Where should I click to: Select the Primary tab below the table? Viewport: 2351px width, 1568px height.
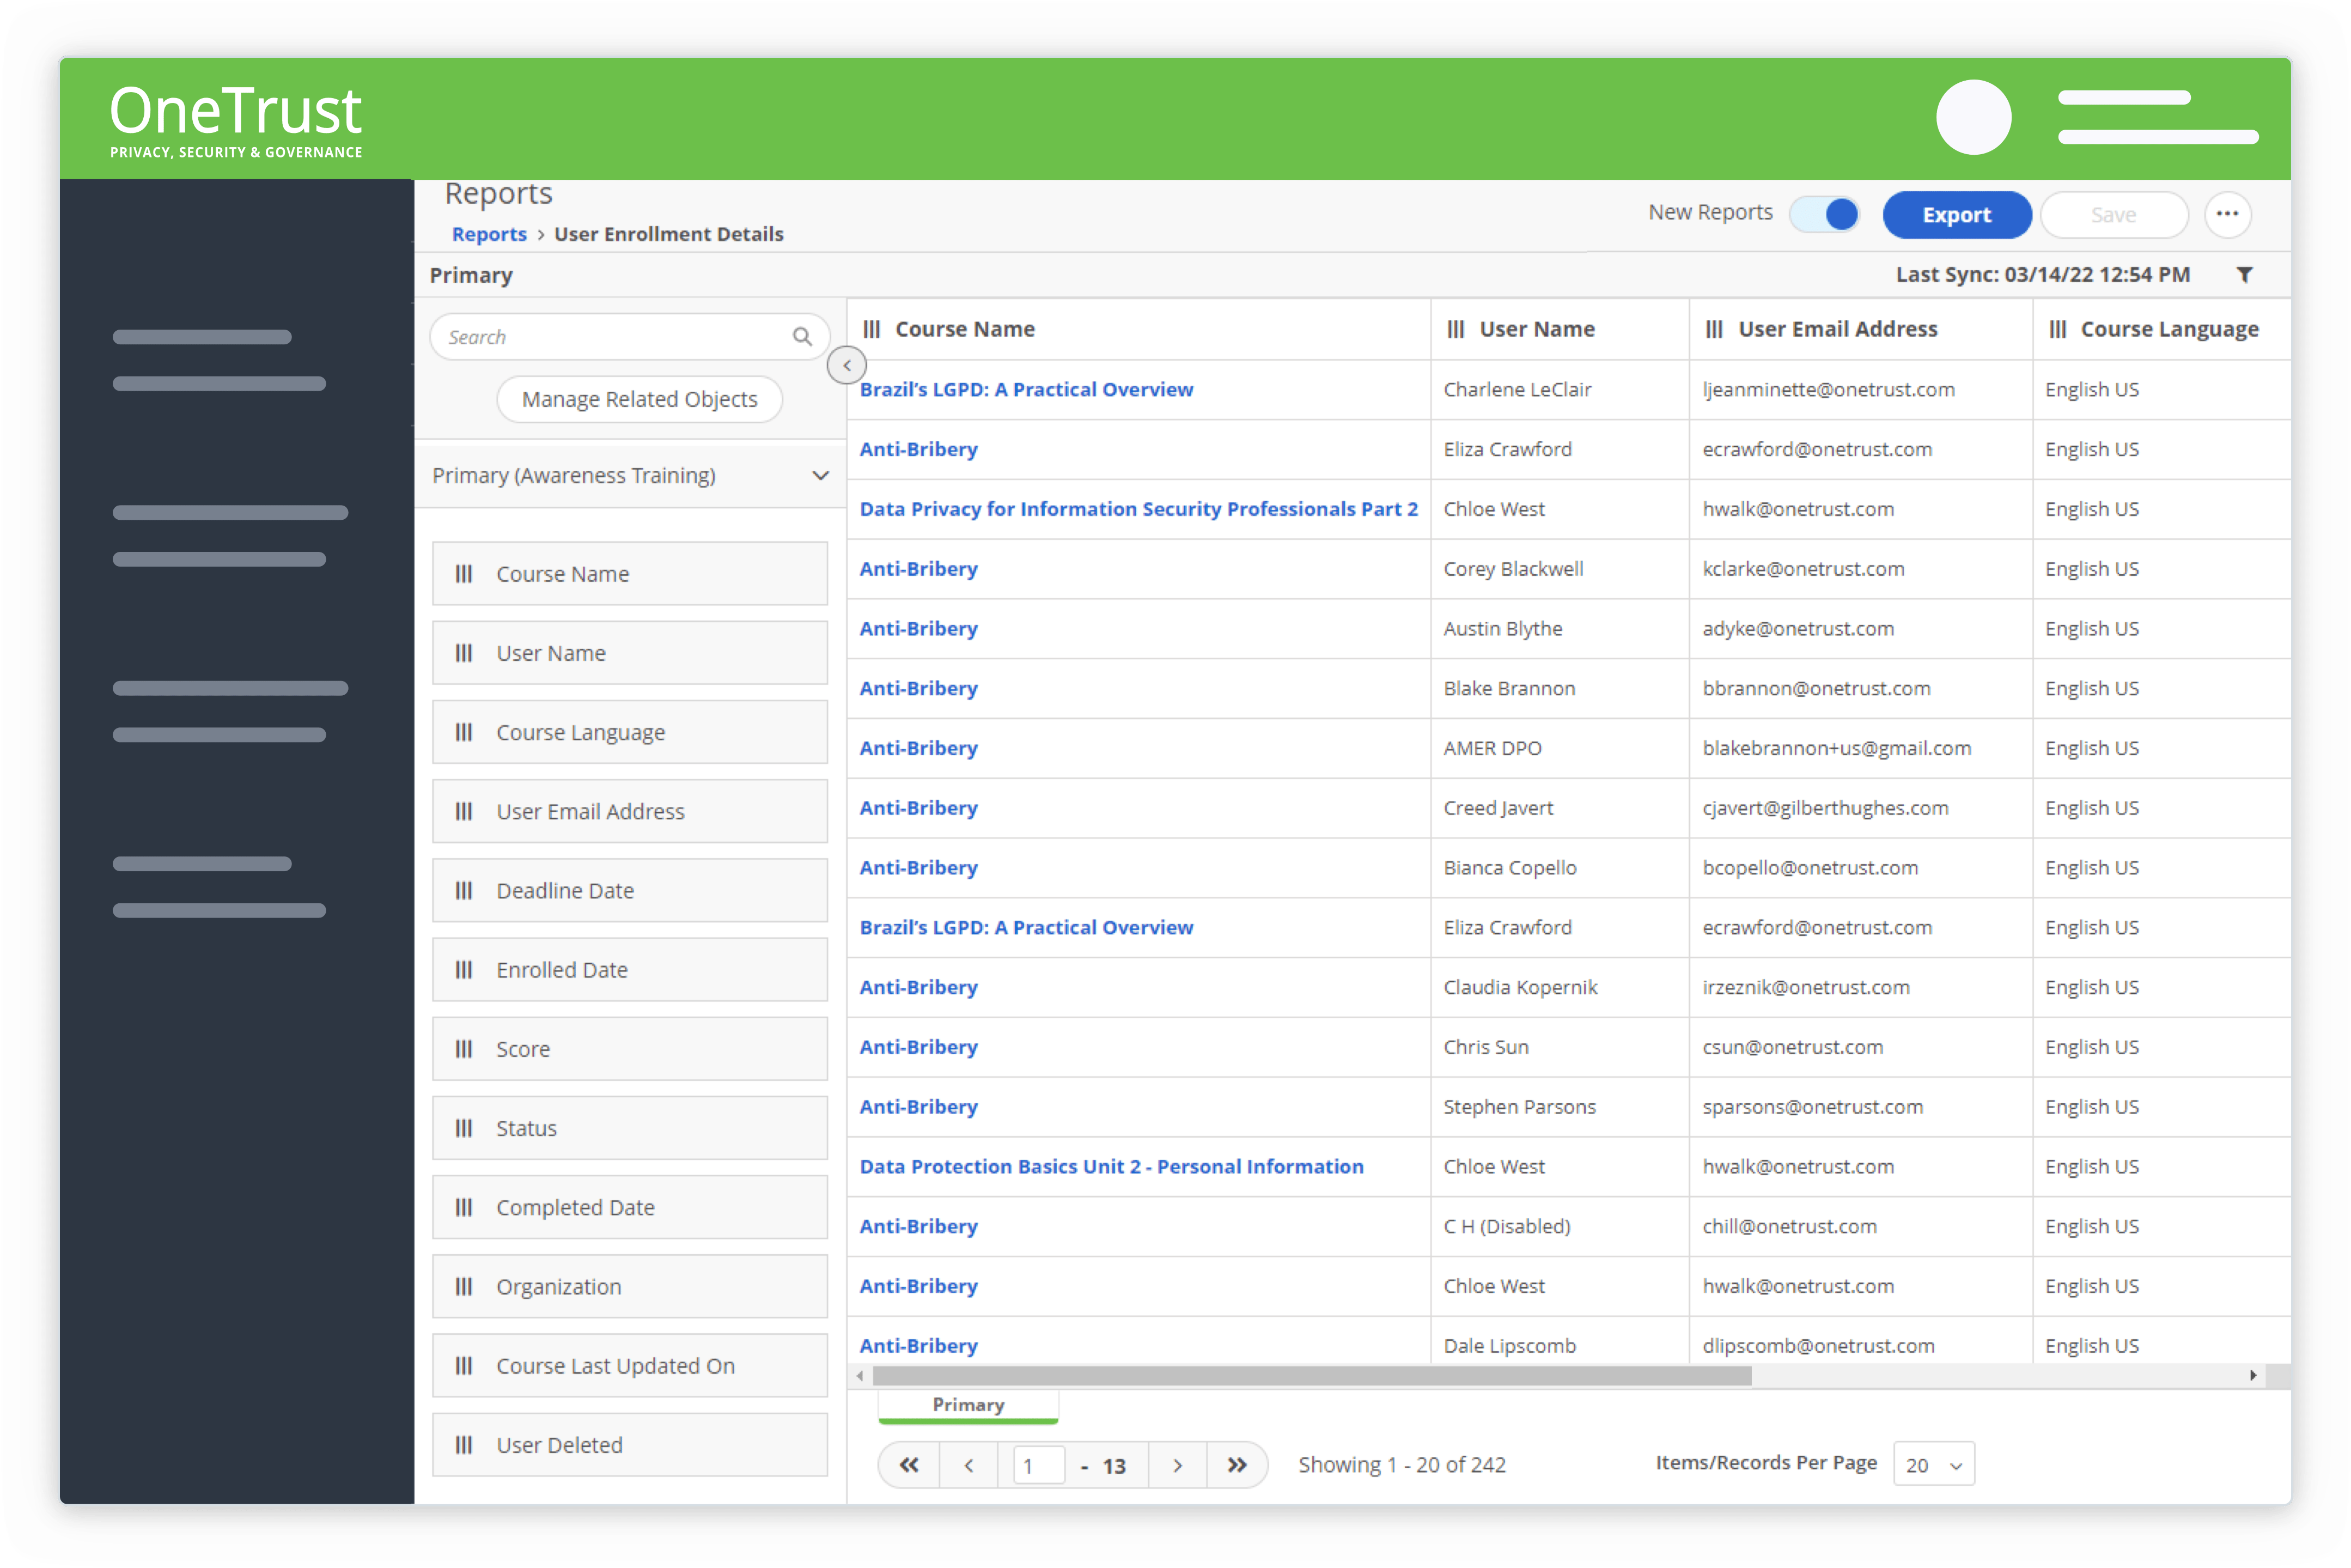point(967,1405)
